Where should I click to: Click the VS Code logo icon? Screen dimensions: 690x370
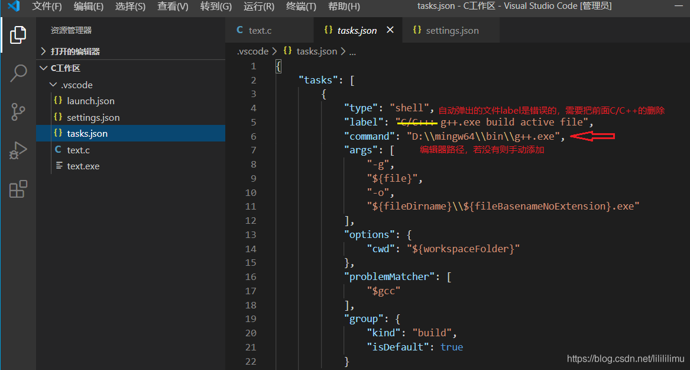pyautogui.click(x=14, y=7)
